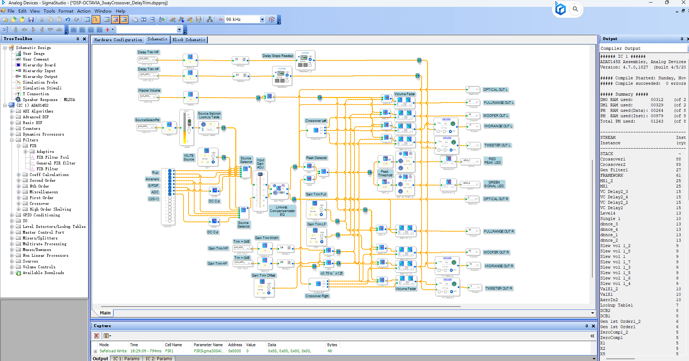
Task: Click the Undo arrow icon
Action: [x=68, y=19]
